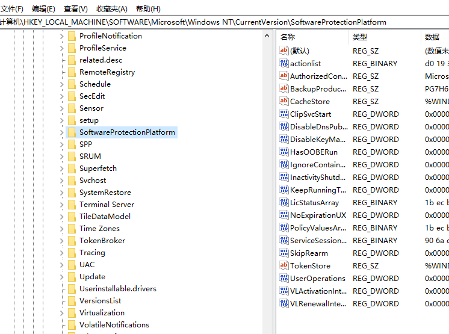Expand the setup key

pos(61,120)
